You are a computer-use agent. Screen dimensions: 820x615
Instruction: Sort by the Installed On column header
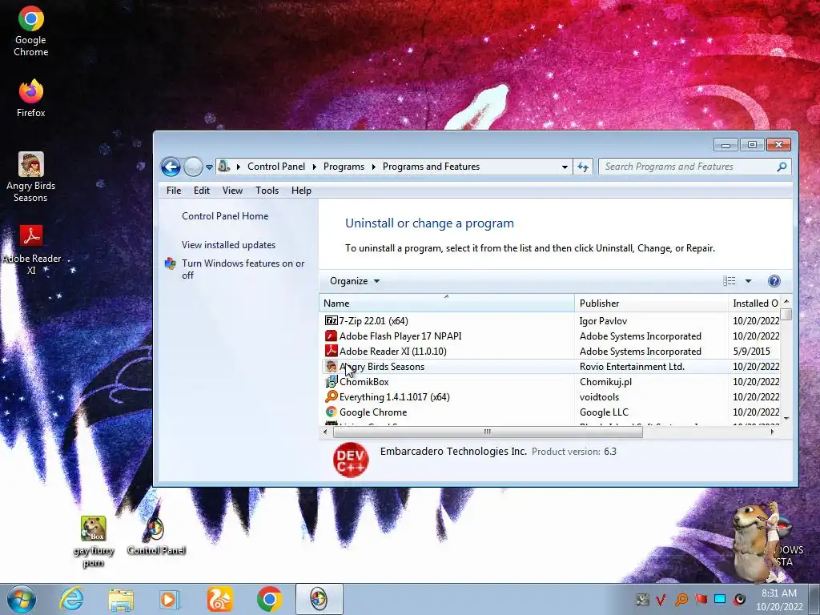pos(754,303)
